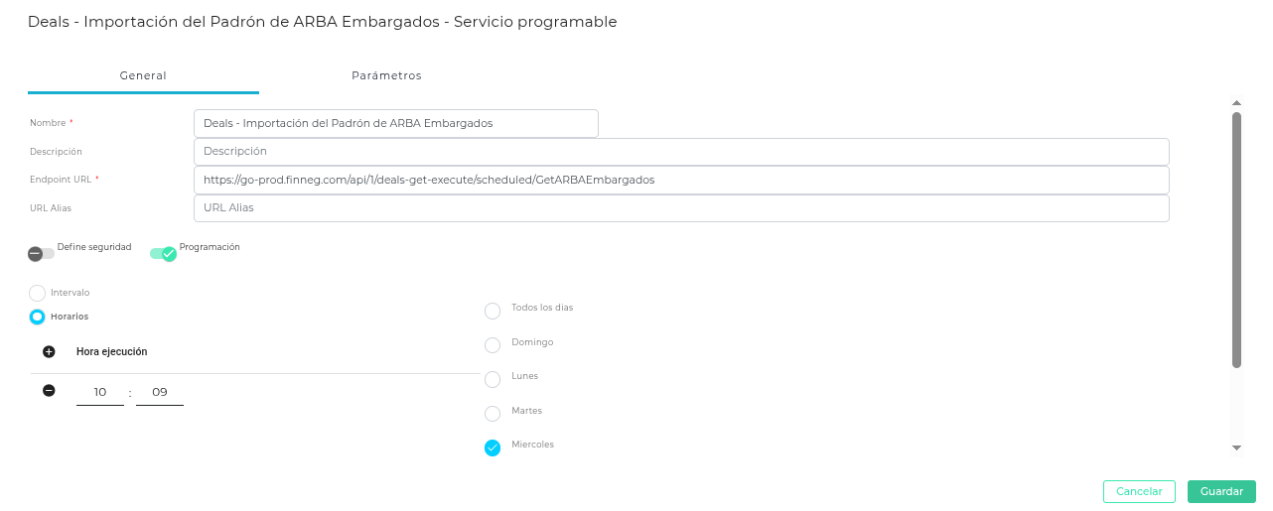Switch to the Parámetros tab
1273x511 pixels.
tap(386, 76)
